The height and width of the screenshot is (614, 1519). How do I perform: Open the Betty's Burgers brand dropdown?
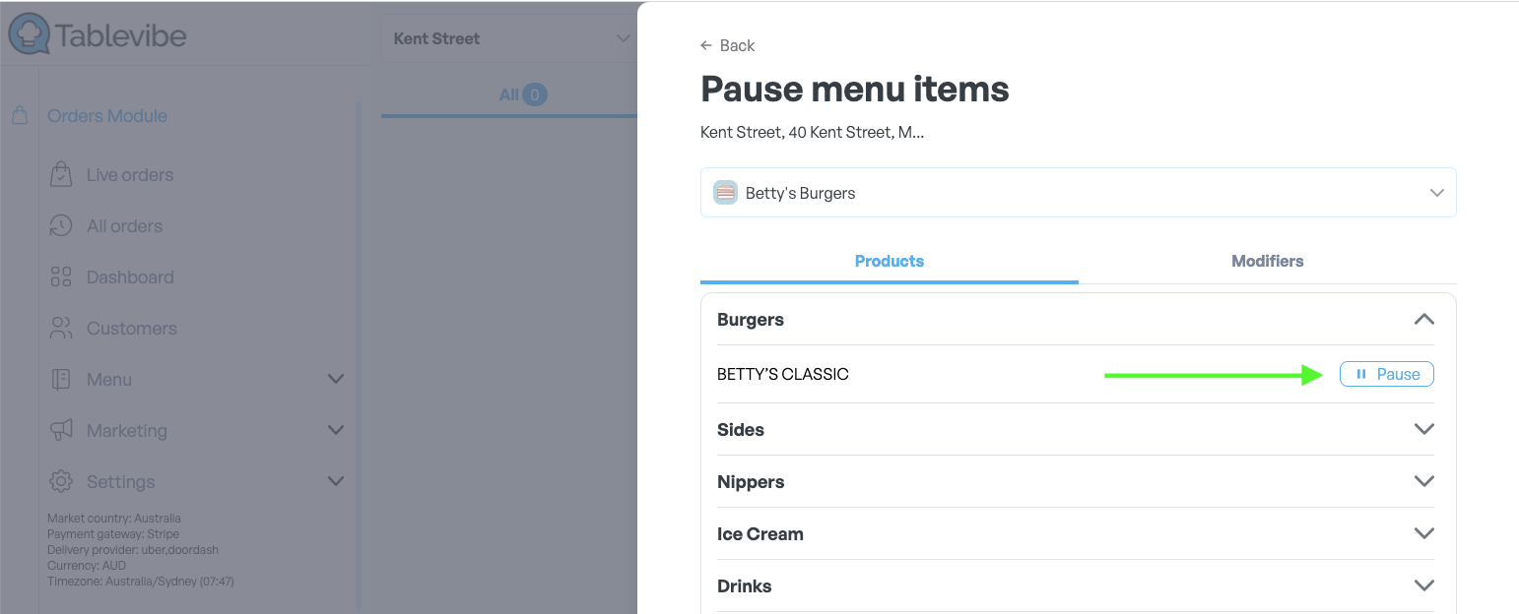coord(1078,193)
